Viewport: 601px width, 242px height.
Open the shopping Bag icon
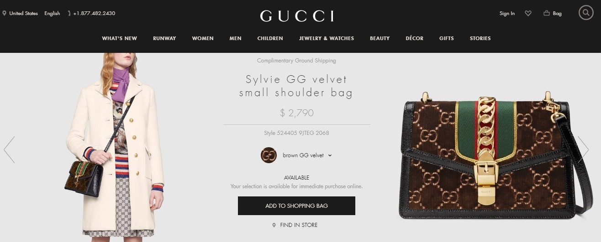point(547,13)
